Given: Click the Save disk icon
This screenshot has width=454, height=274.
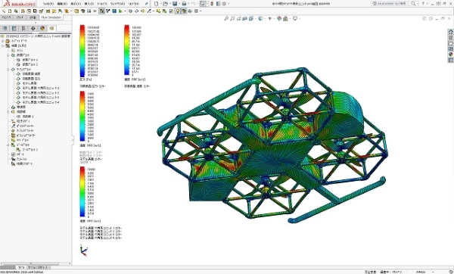Looking at the screenshot, I should 175,4.
